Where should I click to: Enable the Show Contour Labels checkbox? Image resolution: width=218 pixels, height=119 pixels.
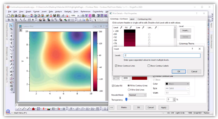[x=149, y=66]
